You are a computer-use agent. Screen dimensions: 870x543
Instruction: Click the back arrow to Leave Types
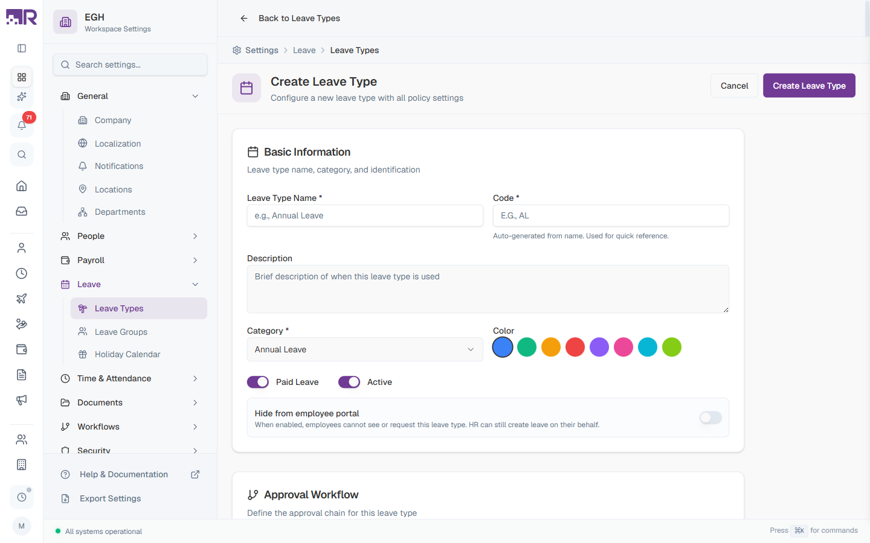coord(244,18)
